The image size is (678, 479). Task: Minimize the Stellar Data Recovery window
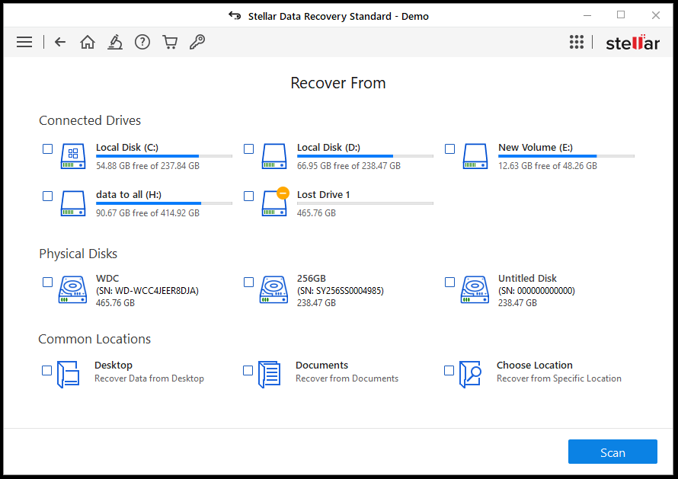tap(587, 15)
